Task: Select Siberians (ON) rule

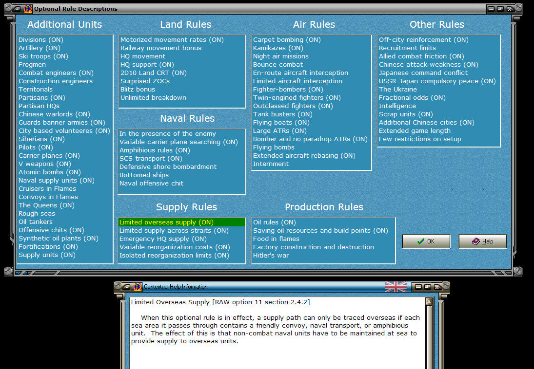Action: 41,139
